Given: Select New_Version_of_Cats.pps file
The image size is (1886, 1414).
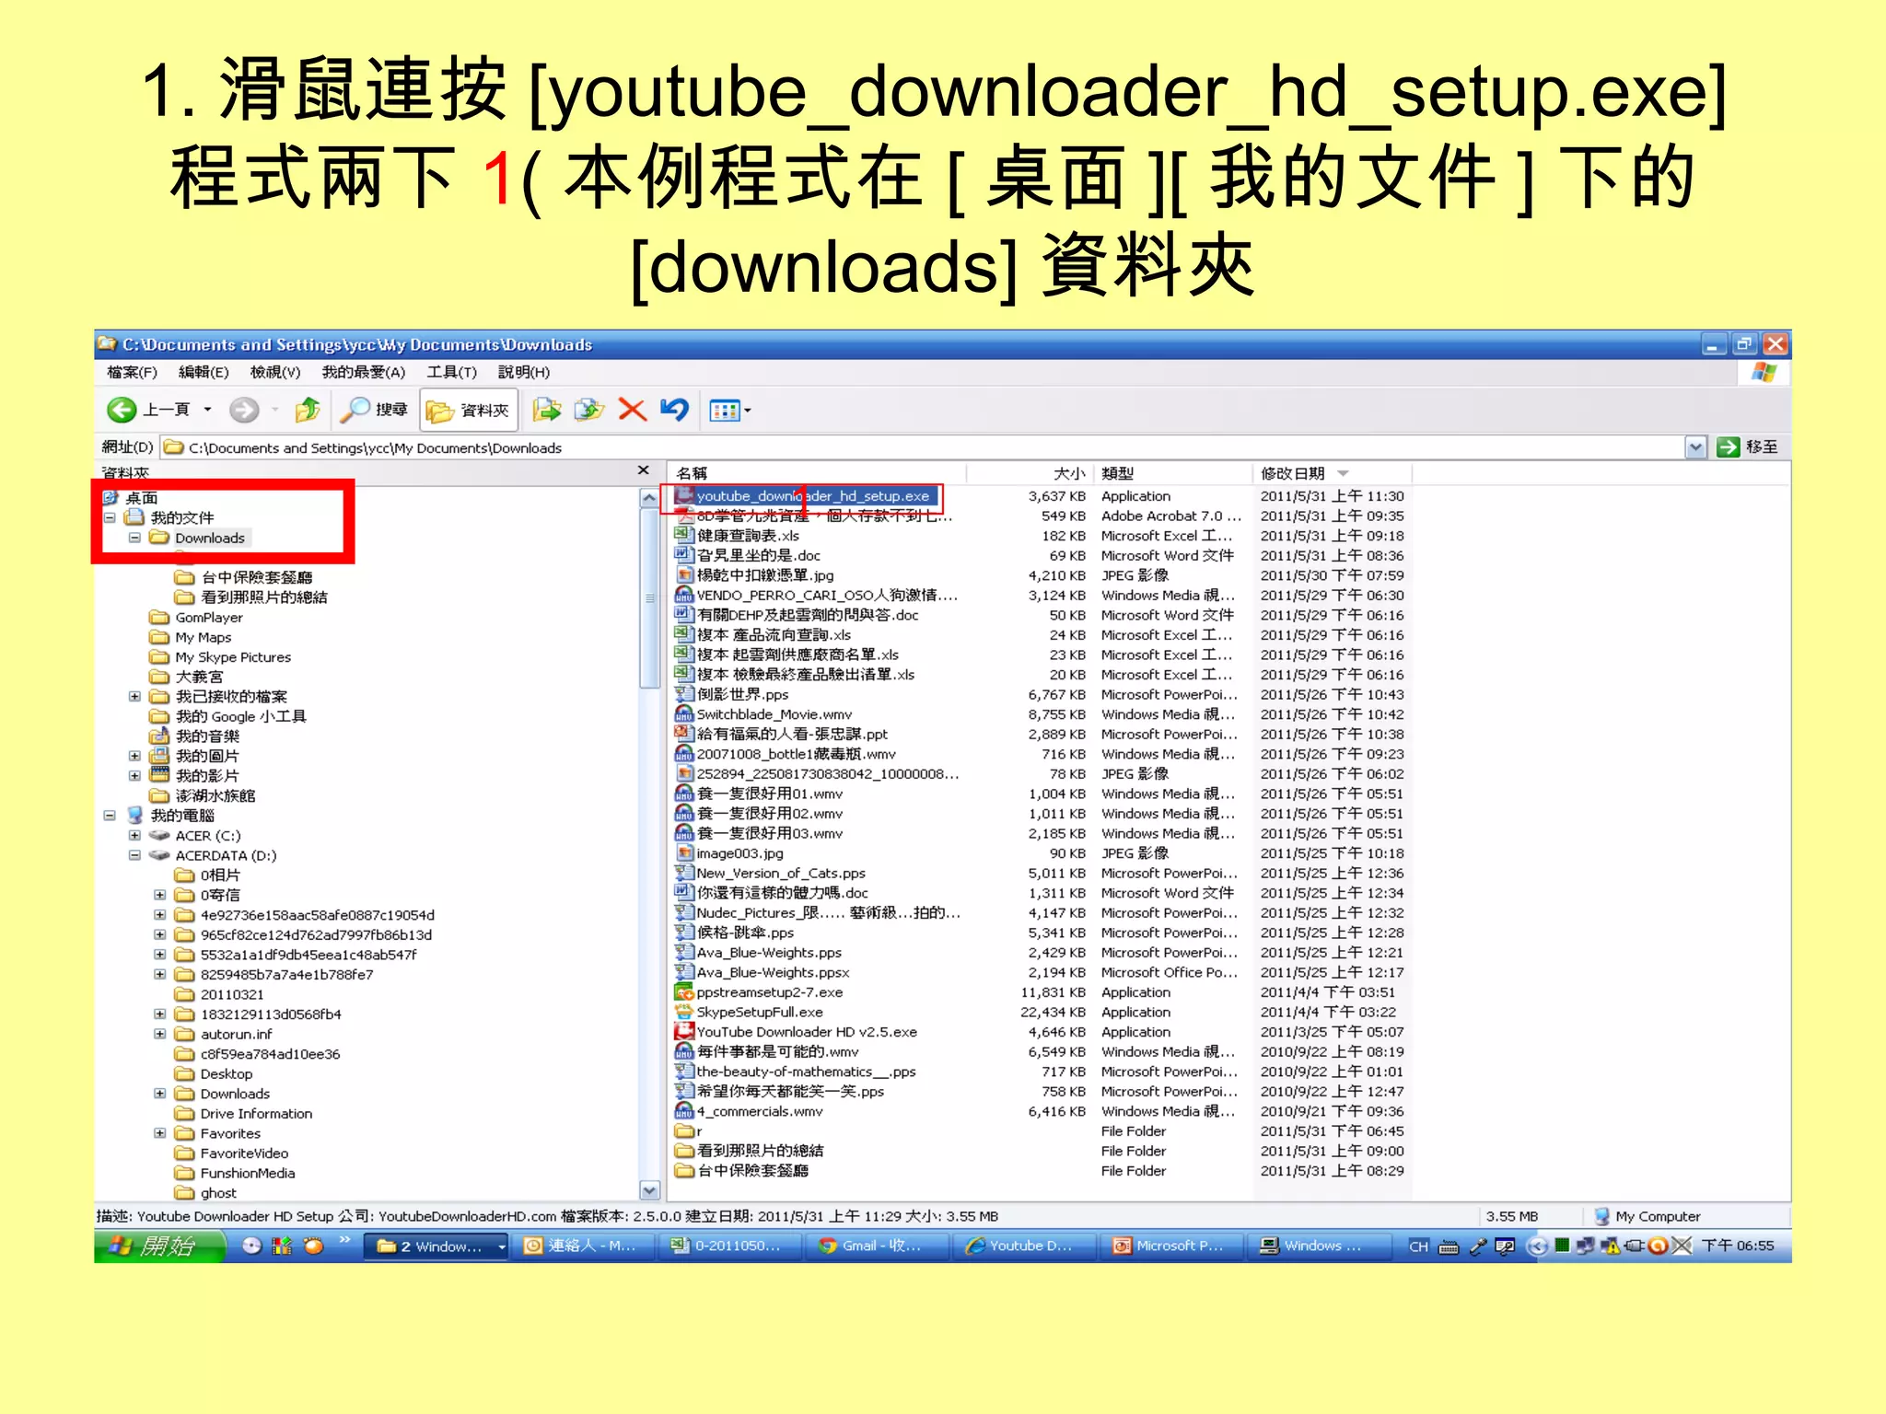Looking at the screenshot, I should pos(780,874).
